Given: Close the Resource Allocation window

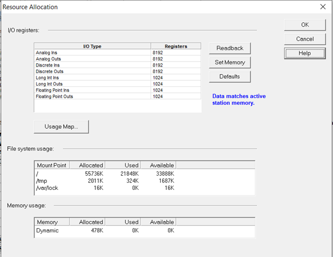Looking at the screenshot, I should pos(323,7).
